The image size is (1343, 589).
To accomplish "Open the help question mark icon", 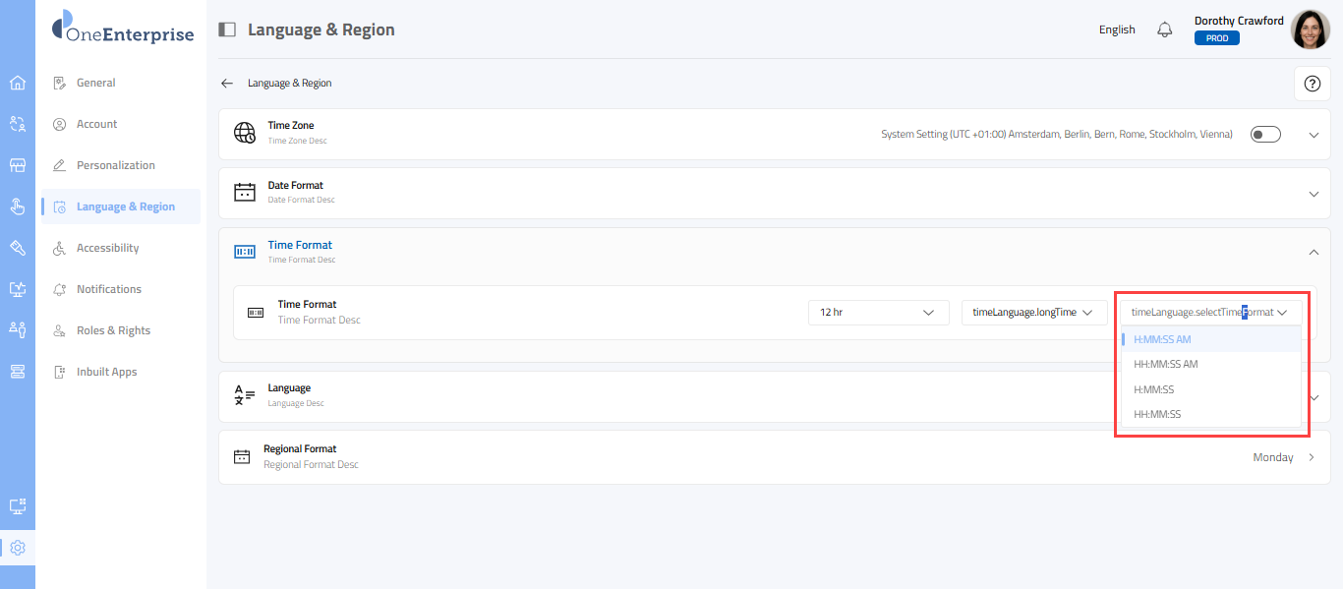I will click(x=1312, y=84).
